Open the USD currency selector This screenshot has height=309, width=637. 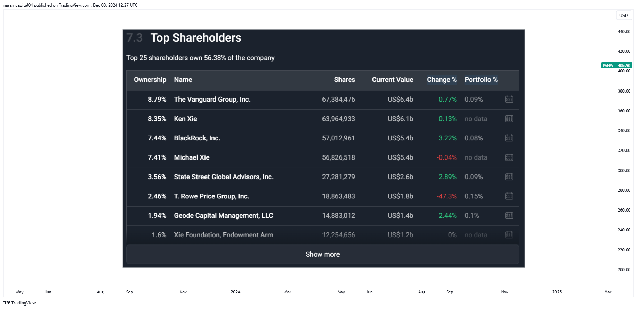click(623, 15)
